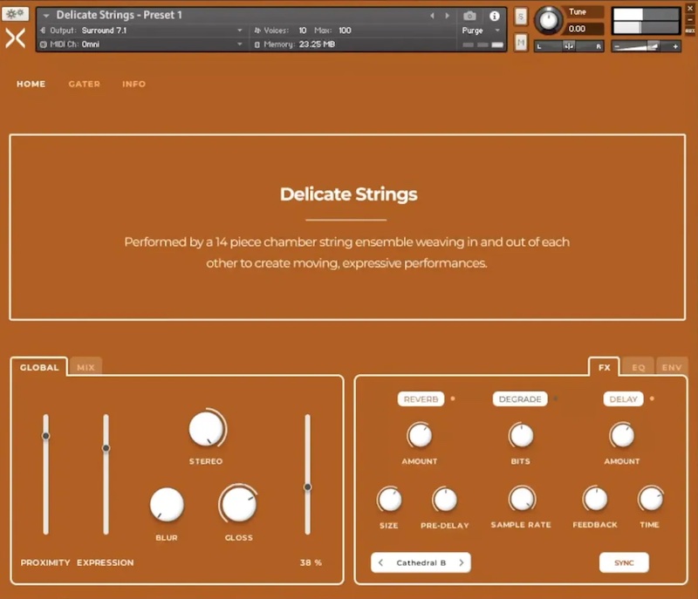Open the Output Surround 7.1 dropdown
Image resolution: width=698 pixels, height=599 pixels.
point(240,31)
